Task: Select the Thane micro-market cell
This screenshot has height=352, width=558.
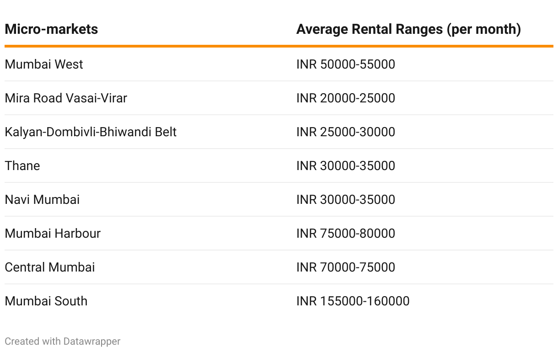Action: (22, 165)
